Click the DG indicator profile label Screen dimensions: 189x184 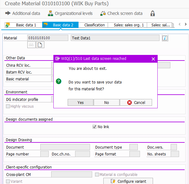(22, 100)
